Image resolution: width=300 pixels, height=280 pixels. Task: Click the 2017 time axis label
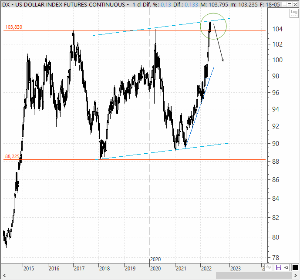coord(79,269)
